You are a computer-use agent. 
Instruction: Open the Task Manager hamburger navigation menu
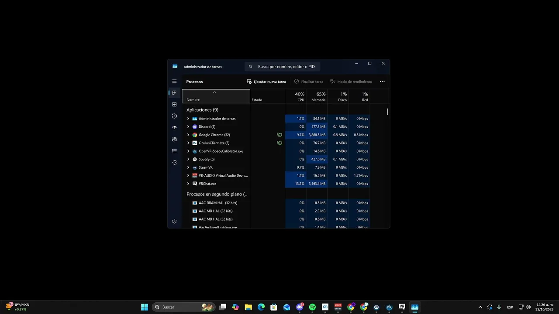tap(174, 81)
